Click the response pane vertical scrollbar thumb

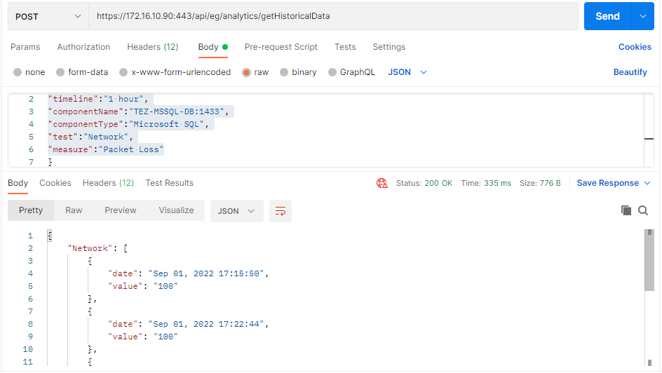click(x=649, y=260)
